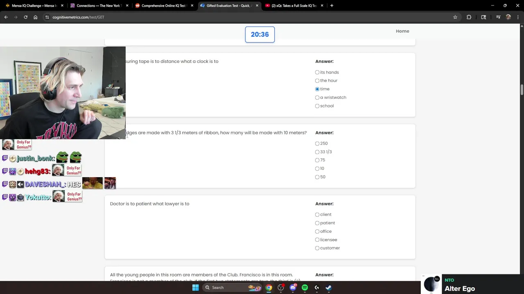Reload the current page
This screenshot has height=294, width=524.
(x=25, y=17)
